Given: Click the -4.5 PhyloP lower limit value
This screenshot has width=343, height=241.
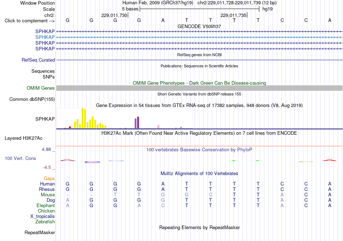Looking at the screenshot, I should [x=47, y=168].
